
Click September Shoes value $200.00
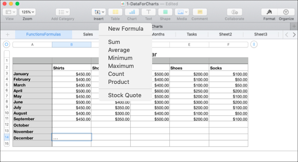(x=189, y=119)
